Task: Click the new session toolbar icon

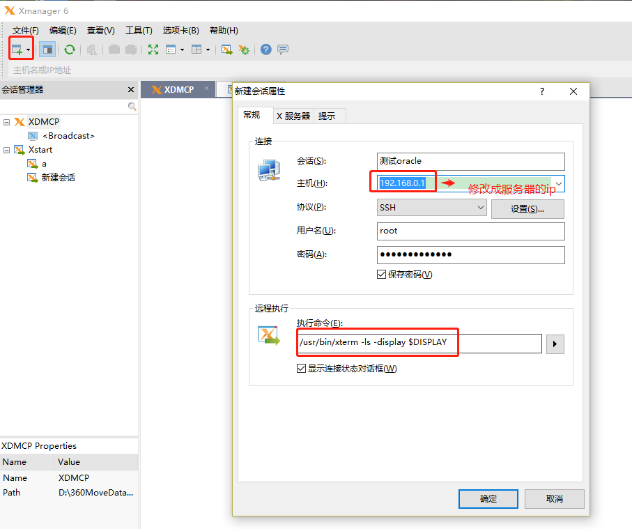Action: (17, 49)
